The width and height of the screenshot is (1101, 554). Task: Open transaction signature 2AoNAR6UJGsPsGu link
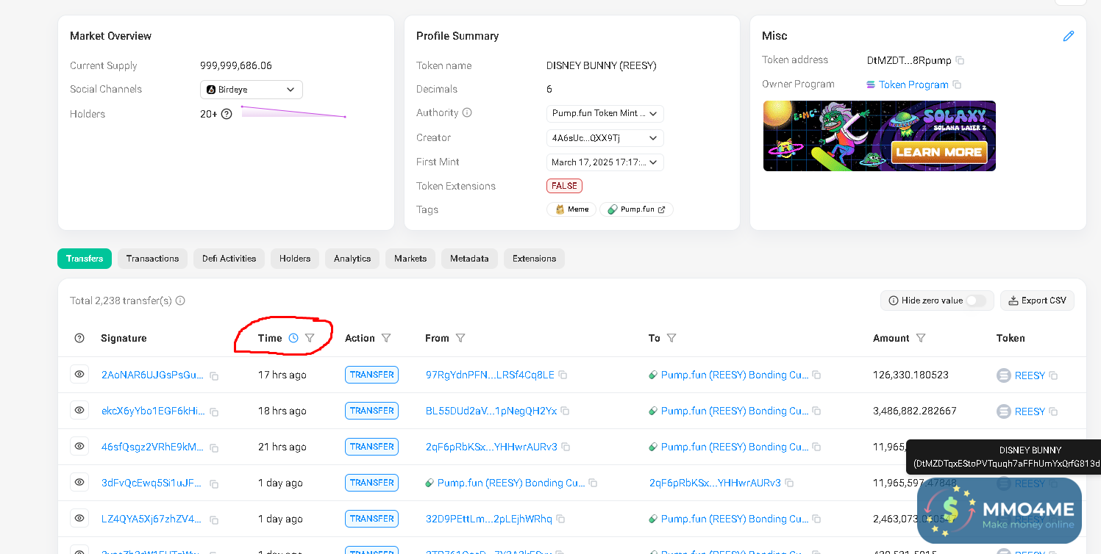click(x=153, y=375)
